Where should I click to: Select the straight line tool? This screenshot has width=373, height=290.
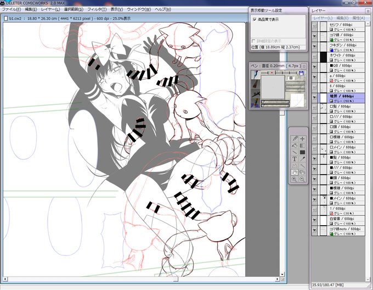(295, 152)
